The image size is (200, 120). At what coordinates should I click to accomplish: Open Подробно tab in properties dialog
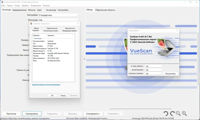pyautogui.click(x=36, y=30)
